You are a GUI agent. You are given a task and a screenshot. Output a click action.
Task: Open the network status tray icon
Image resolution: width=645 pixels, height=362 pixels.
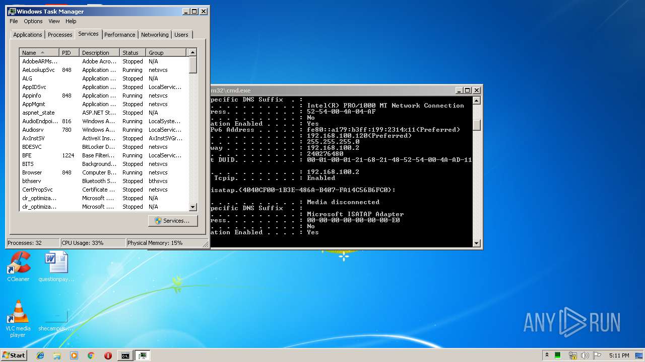pyautogui.click(x=573, y=355)
